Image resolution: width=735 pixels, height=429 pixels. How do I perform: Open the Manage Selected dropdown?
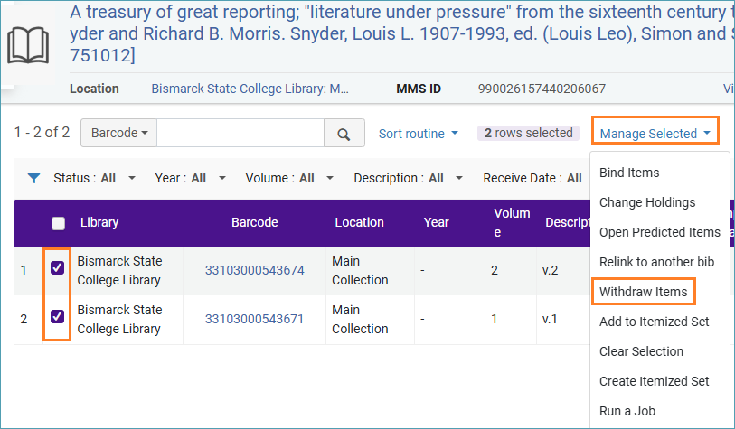tap(655, 134)
